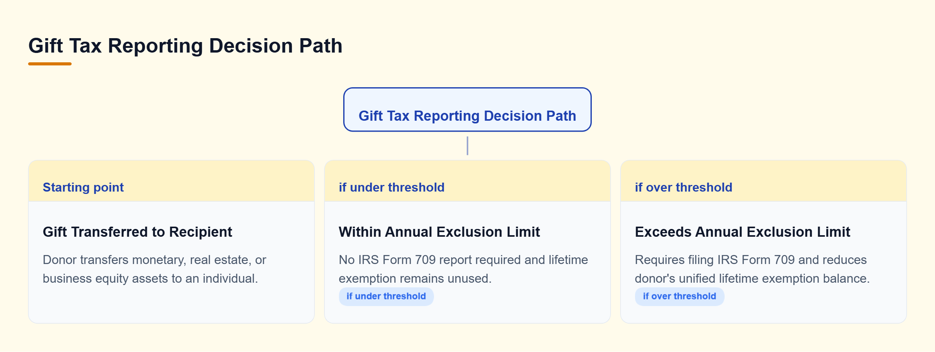Click the "Requires filing IRS Form 709" description
This screenshot has width=935, height=352.
click(x=752, y=269)
